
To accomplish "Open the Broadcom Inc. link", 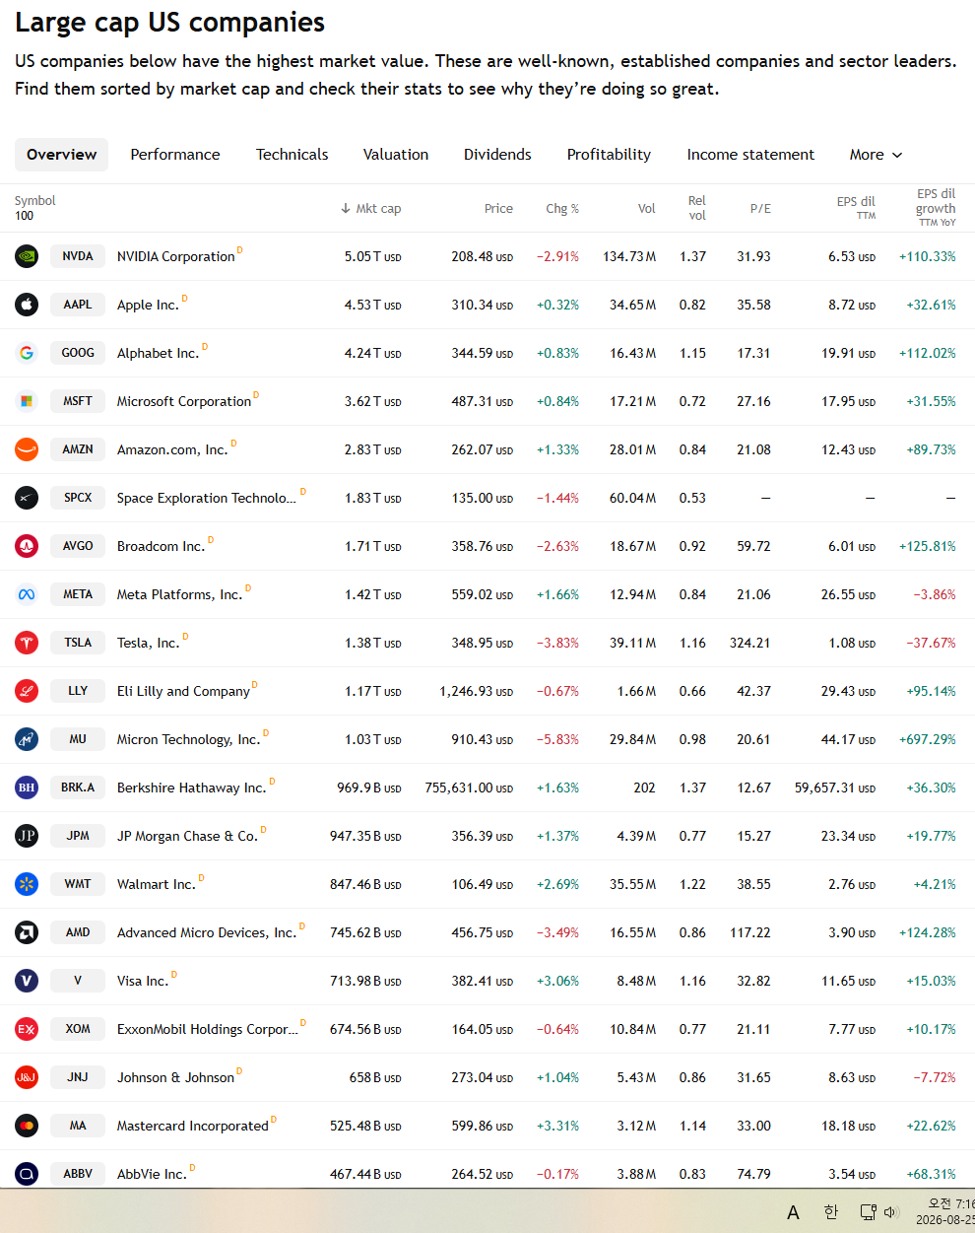I will pyautogui.click(x=161, y=546).
